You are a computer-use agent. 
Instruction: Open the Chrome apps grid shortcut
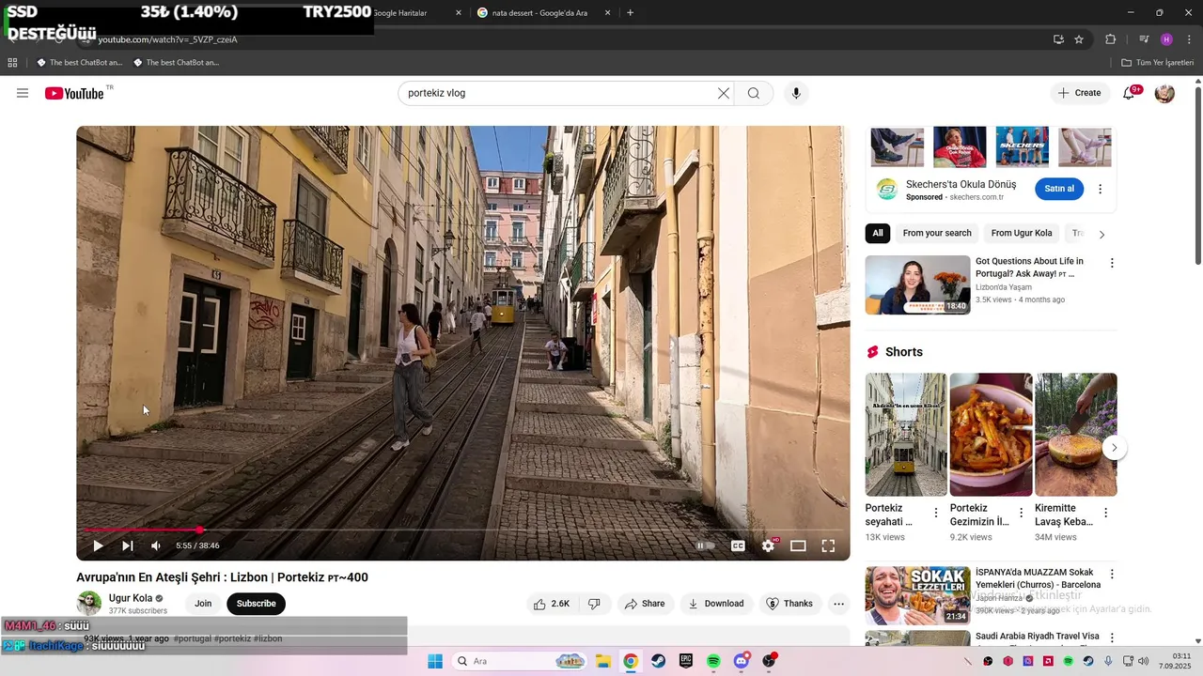[x=12, y=63]
